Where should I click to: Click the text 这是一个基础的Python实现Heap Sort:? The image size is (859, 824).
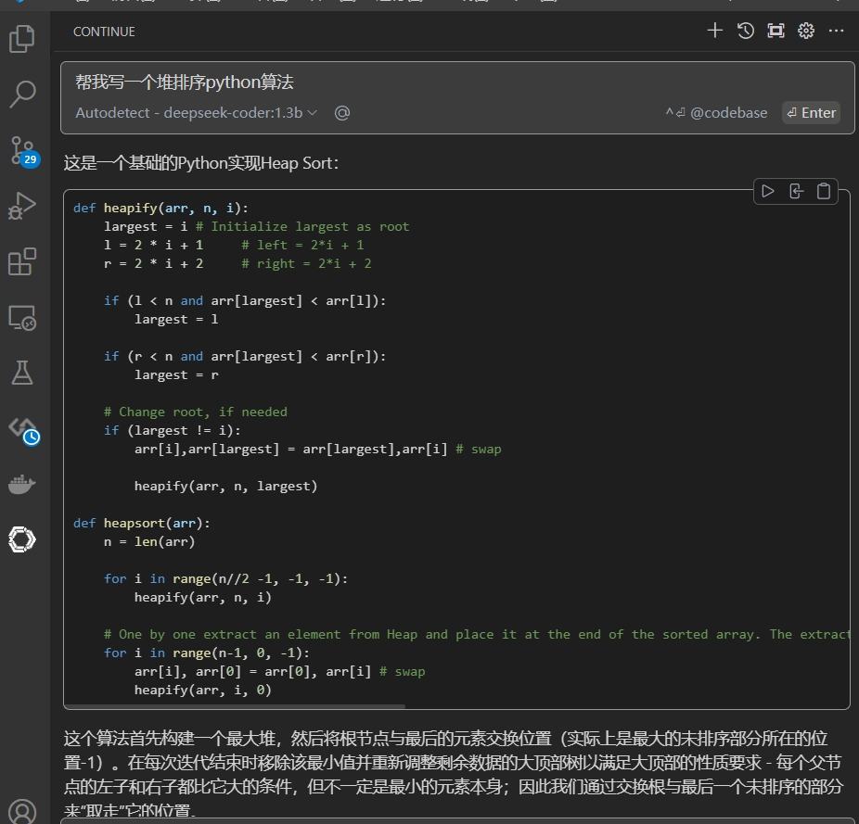[x=201, y=163]
